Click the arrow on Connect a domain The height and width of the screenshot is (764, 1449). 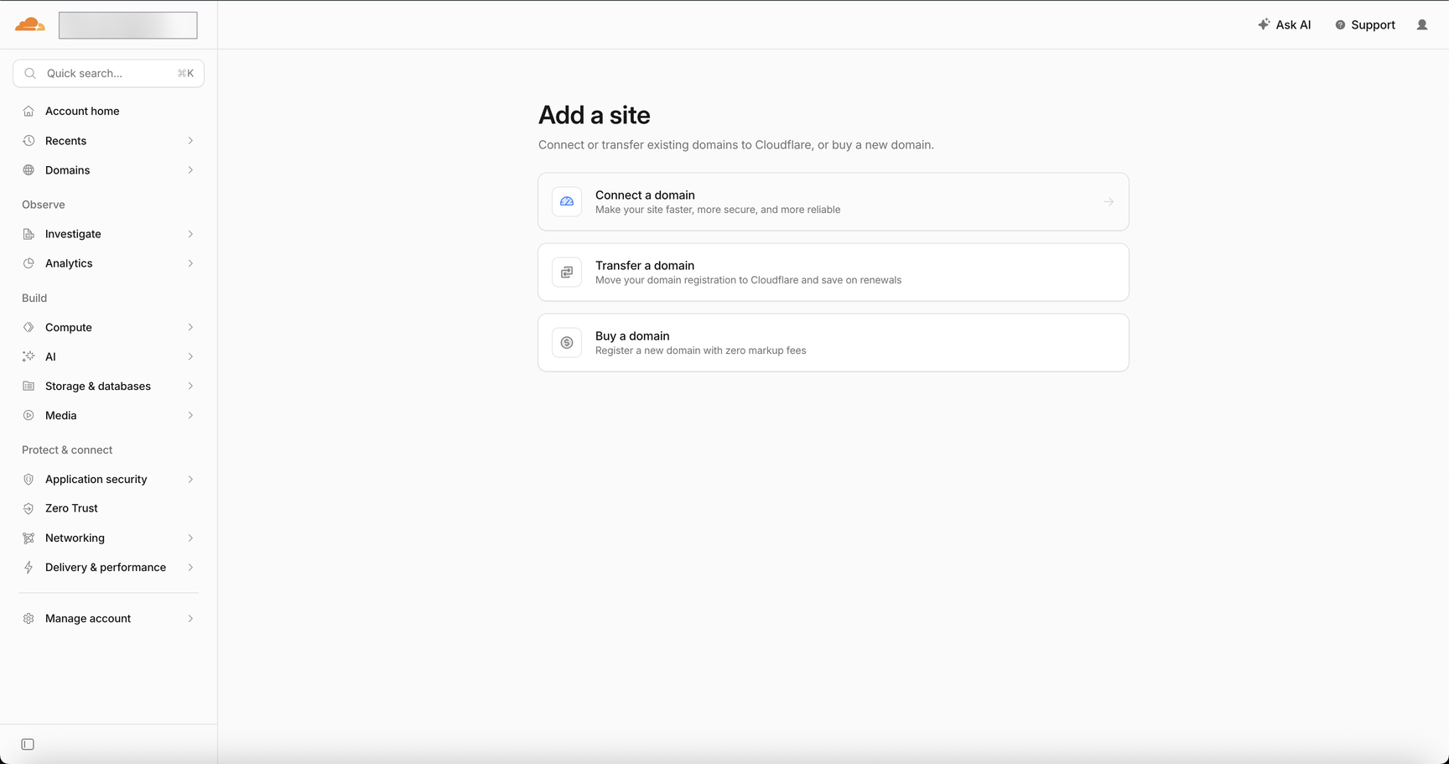pyautogui.click(x=1109, y=202)
